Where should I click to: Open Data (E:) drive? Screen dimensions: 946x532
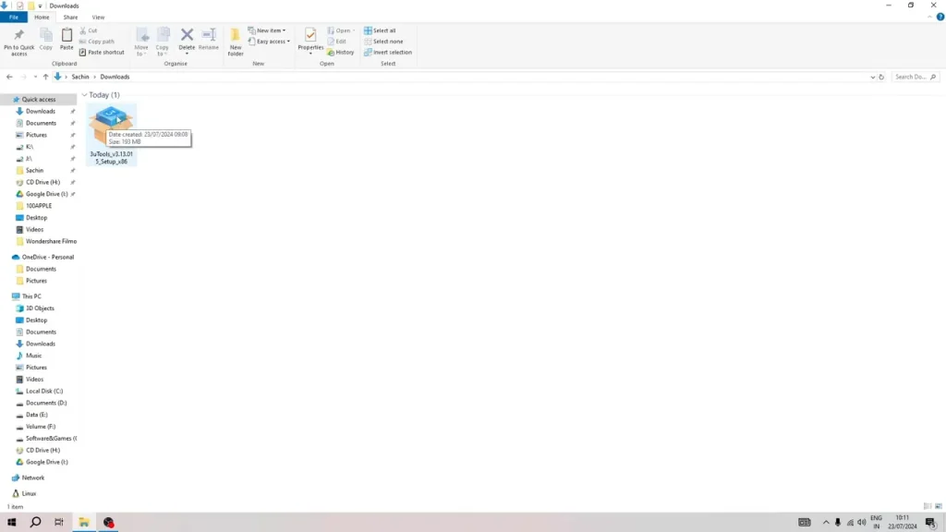click(x=36, y=415)
